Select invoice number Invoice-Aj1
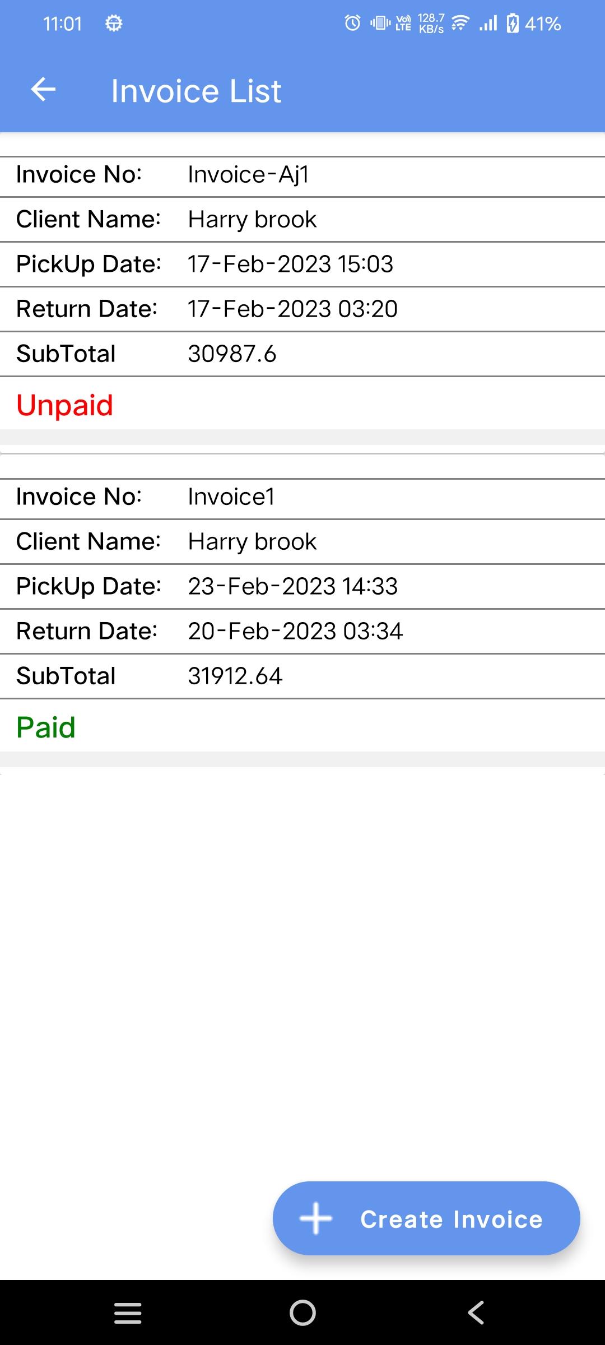 (248, 175)
